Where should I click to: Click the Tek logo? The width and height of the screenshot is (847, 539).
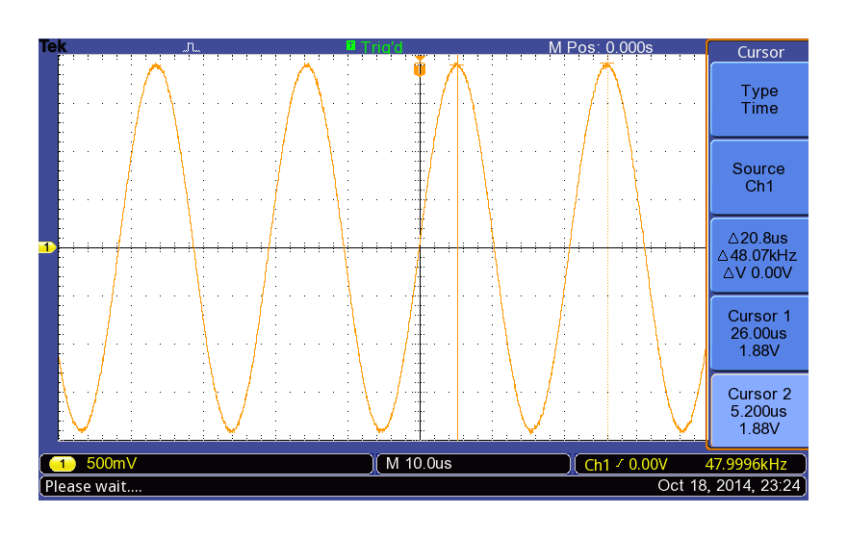[53, 46]
